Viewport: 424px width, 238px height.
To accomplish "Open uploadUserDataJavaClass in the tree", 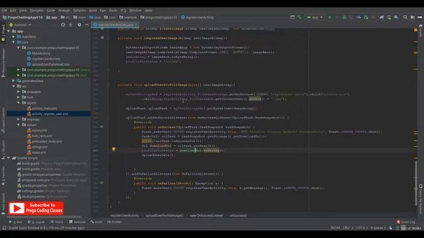I will [x=50, y=64].
